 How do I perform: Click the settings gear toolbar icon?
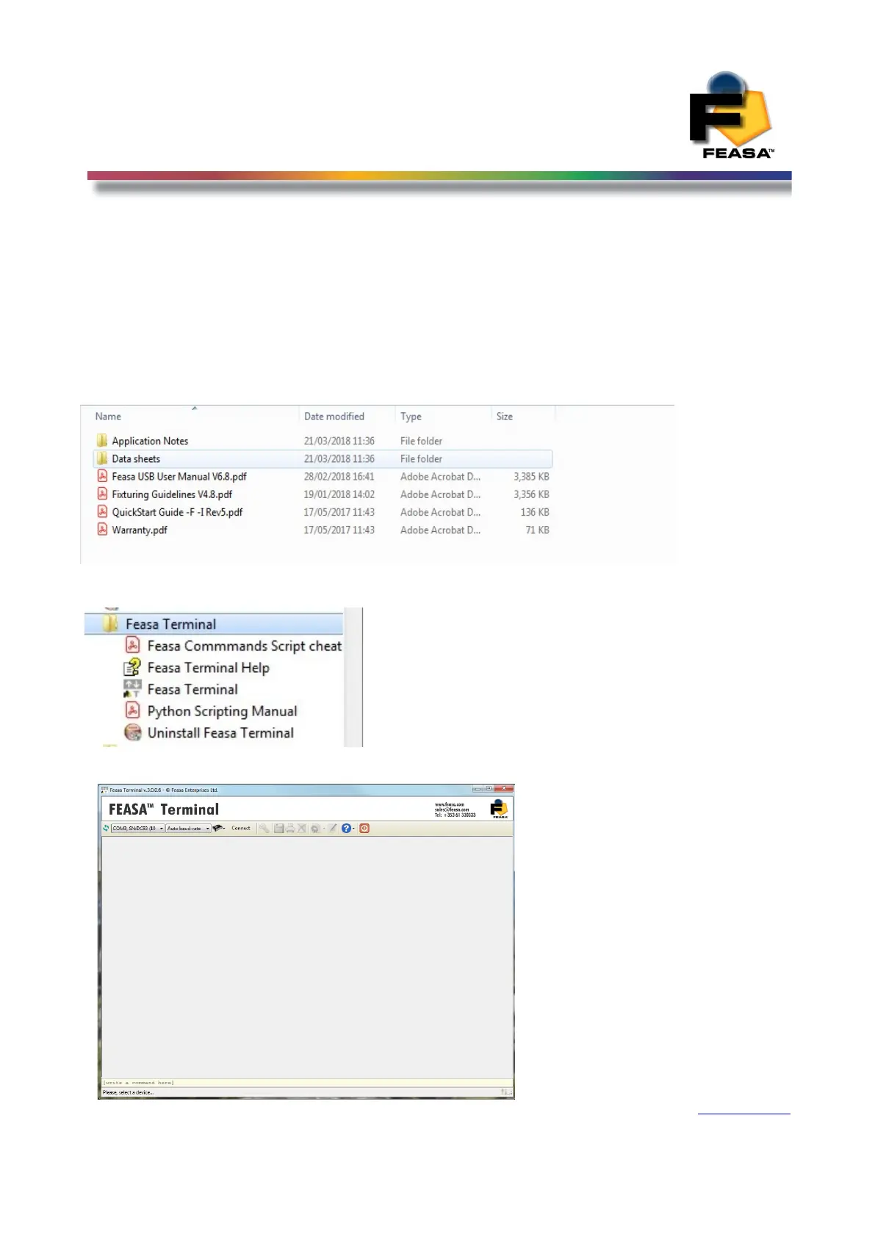(x=315, y=828)
